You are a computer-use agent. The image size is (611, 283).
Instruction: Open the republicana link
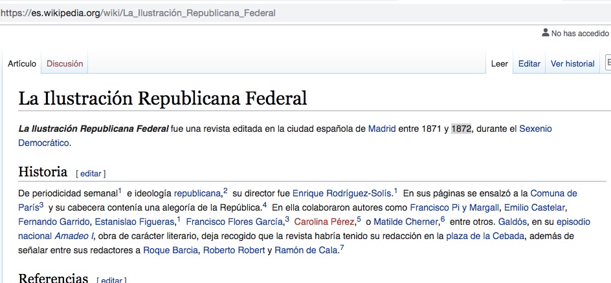click(197, 193)
